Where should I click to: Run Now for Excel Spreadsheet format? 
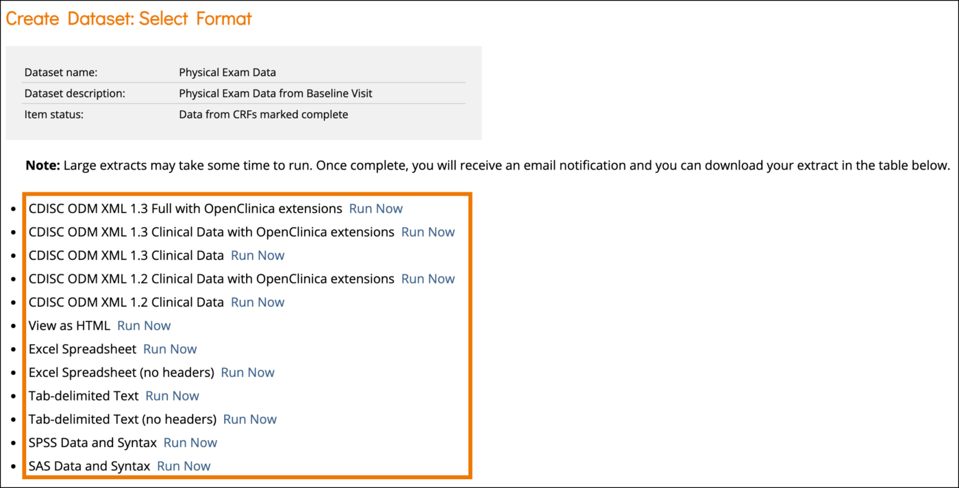169,349
